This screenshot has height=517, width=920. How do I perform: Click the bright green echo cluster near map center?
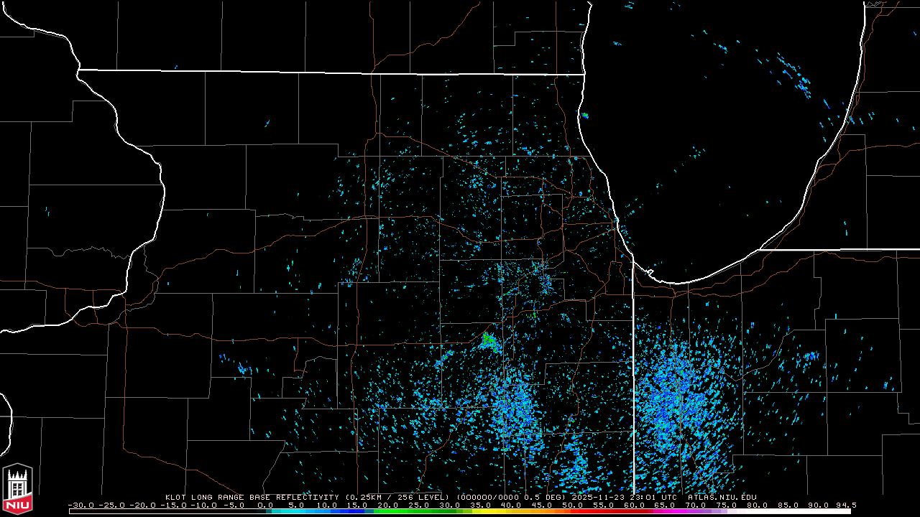coord(490,340)
